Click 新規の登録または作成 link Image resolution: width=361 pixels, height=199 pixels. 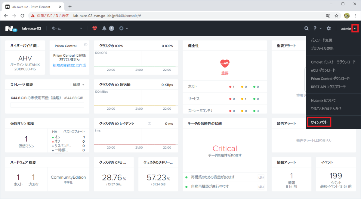(69, 65)
